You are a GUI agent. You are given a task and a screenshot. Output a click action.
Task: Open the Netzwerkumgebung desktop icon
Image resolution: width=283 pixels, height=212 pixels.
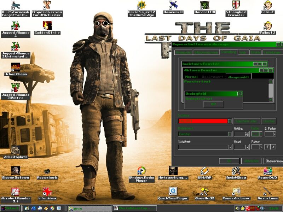pos(173,173)
